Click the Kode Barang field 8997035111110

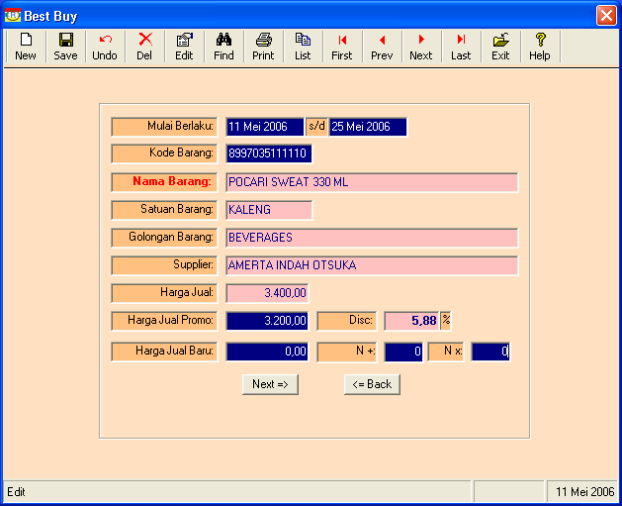tap(269, 153)
